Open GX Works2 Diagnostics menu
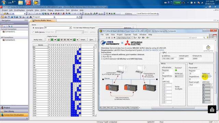This screenshot has height=123, width=219. (59, 10)
